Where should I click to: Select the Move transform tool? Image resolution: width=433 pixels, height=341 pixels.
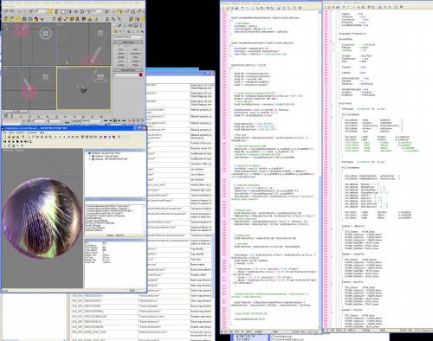click(x=76, y=11)
